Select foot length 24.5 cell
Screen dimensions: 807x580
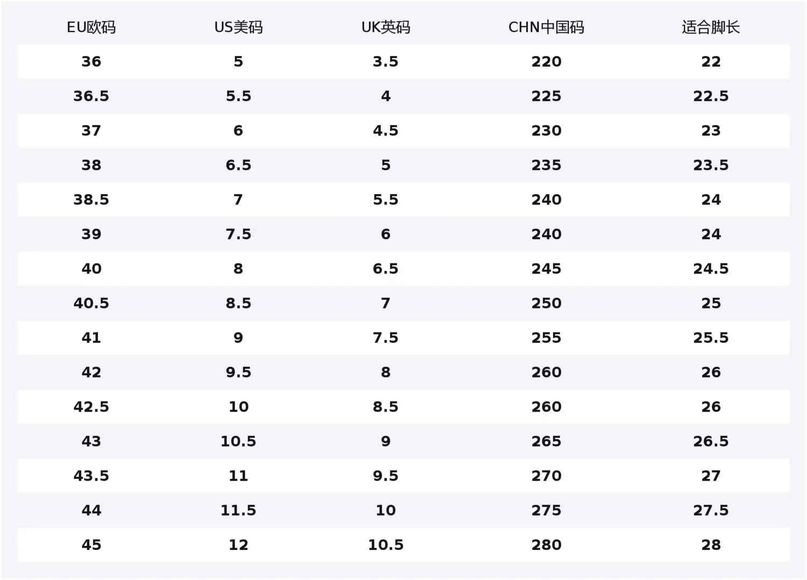pos(710,269)
